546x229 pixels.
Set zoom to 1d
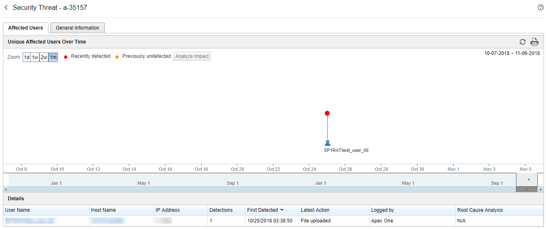(x=27, y=57)
